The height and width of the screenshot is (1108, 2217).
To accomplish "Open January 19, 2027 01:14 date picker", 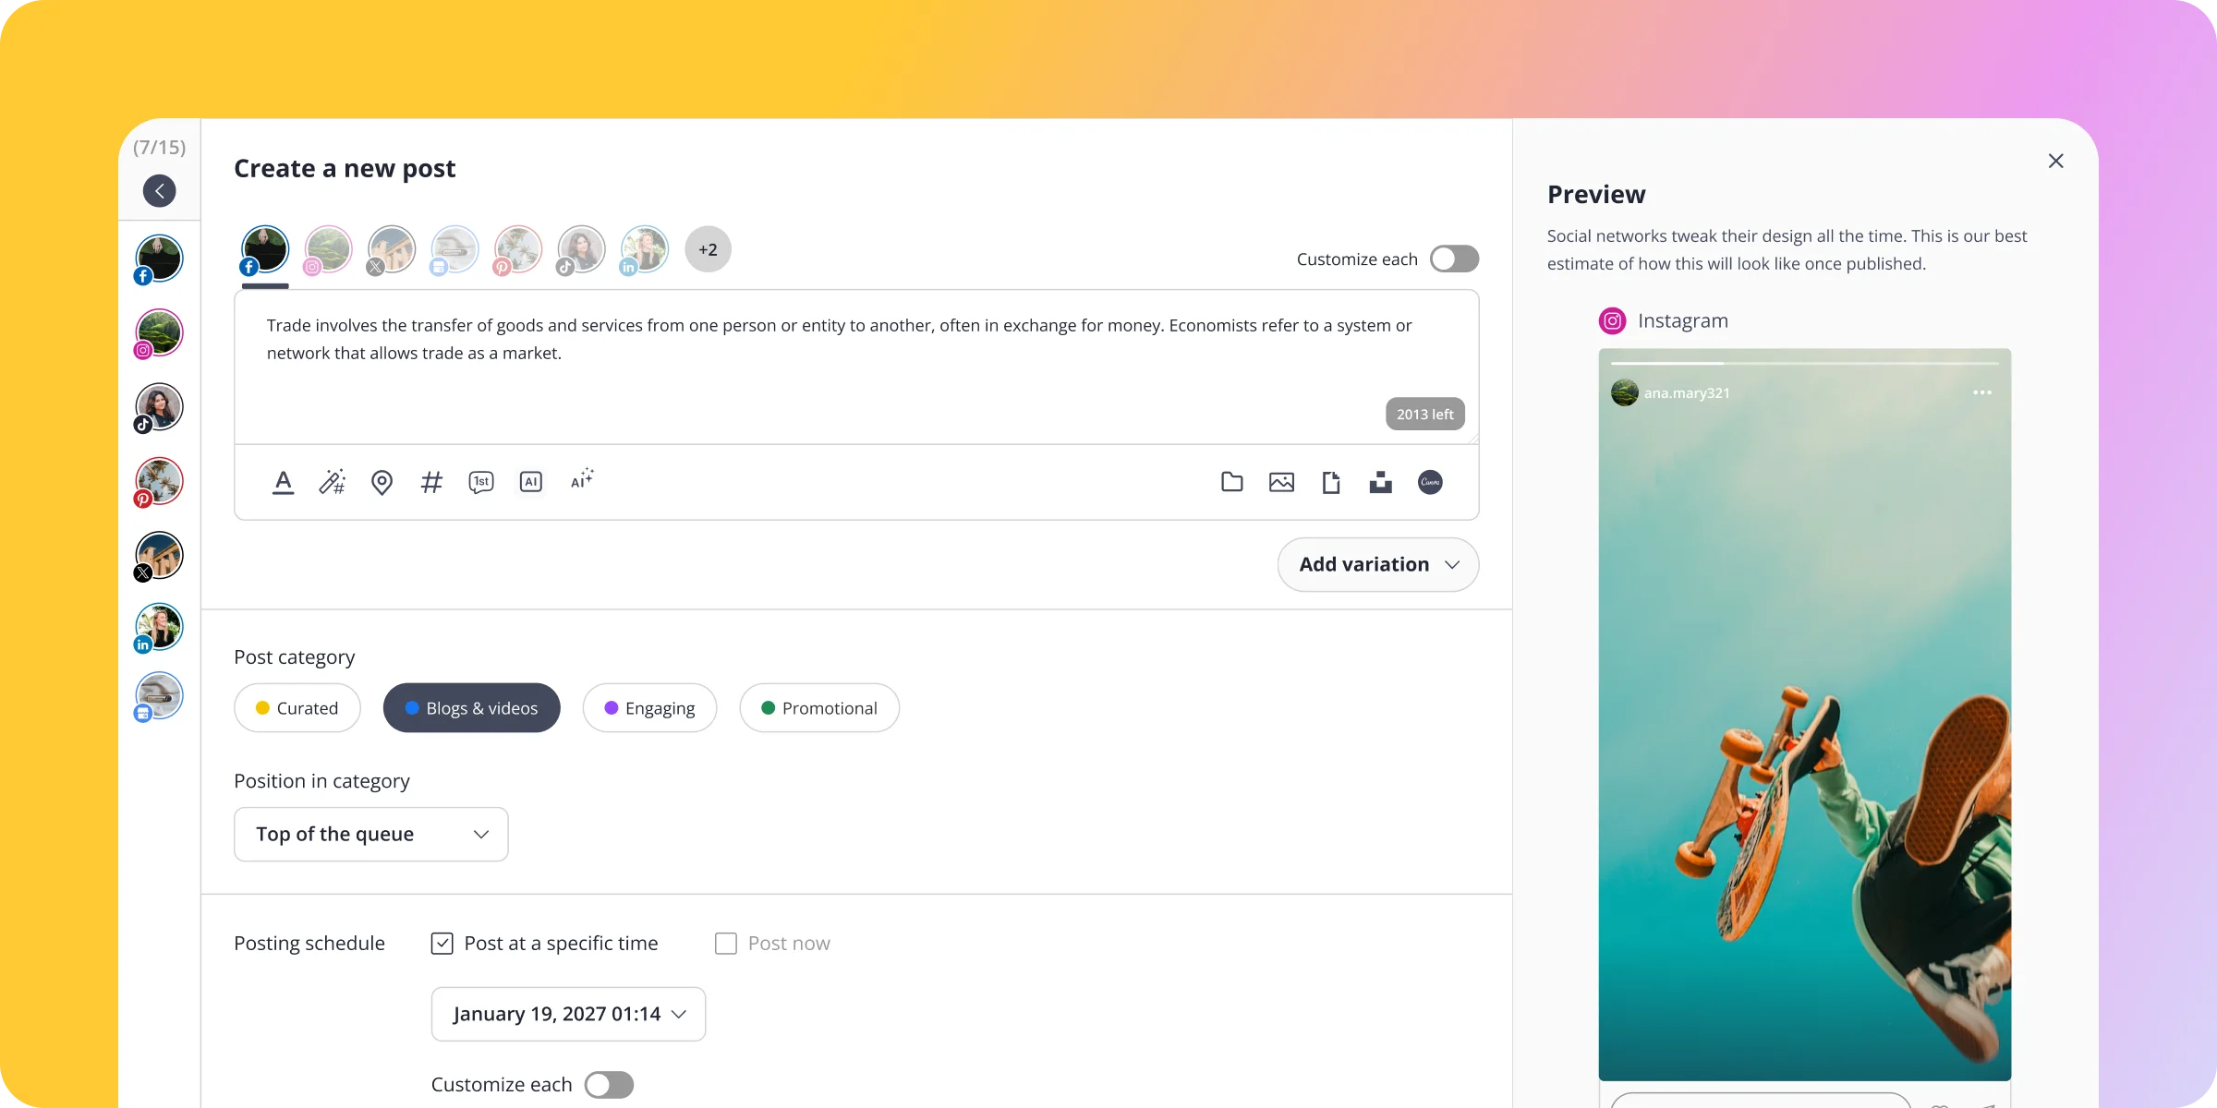I will (x=568, y=1014).
